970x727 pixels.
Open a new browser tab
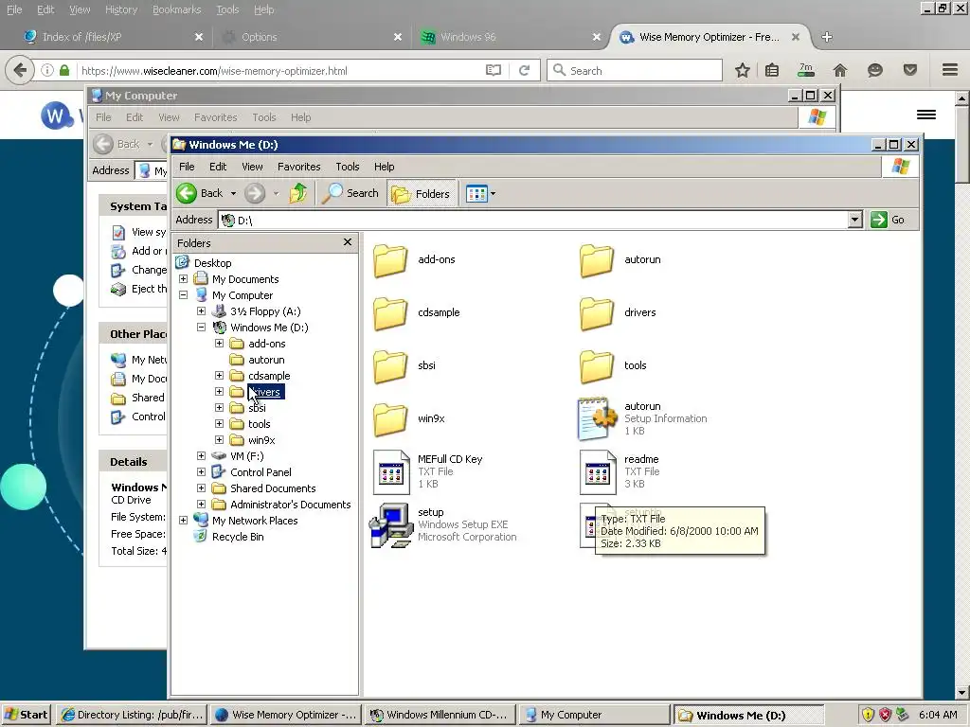click(x=826, y=37)
